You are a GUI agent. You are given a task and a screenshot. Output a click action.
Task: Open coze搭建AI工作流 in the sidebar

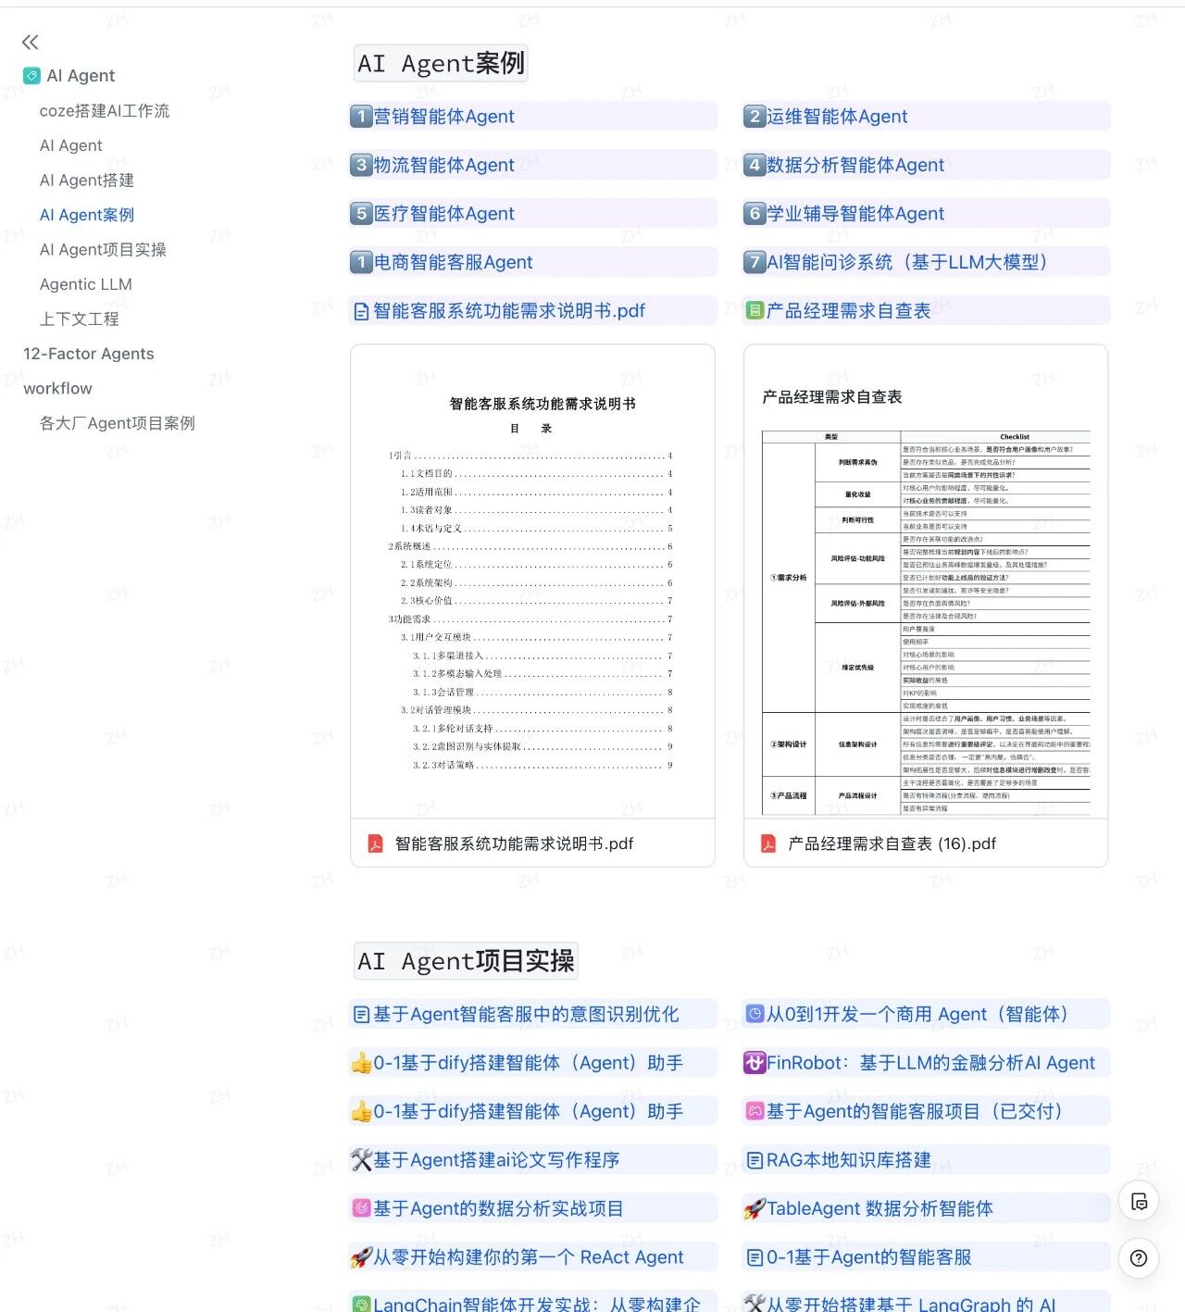105,111
